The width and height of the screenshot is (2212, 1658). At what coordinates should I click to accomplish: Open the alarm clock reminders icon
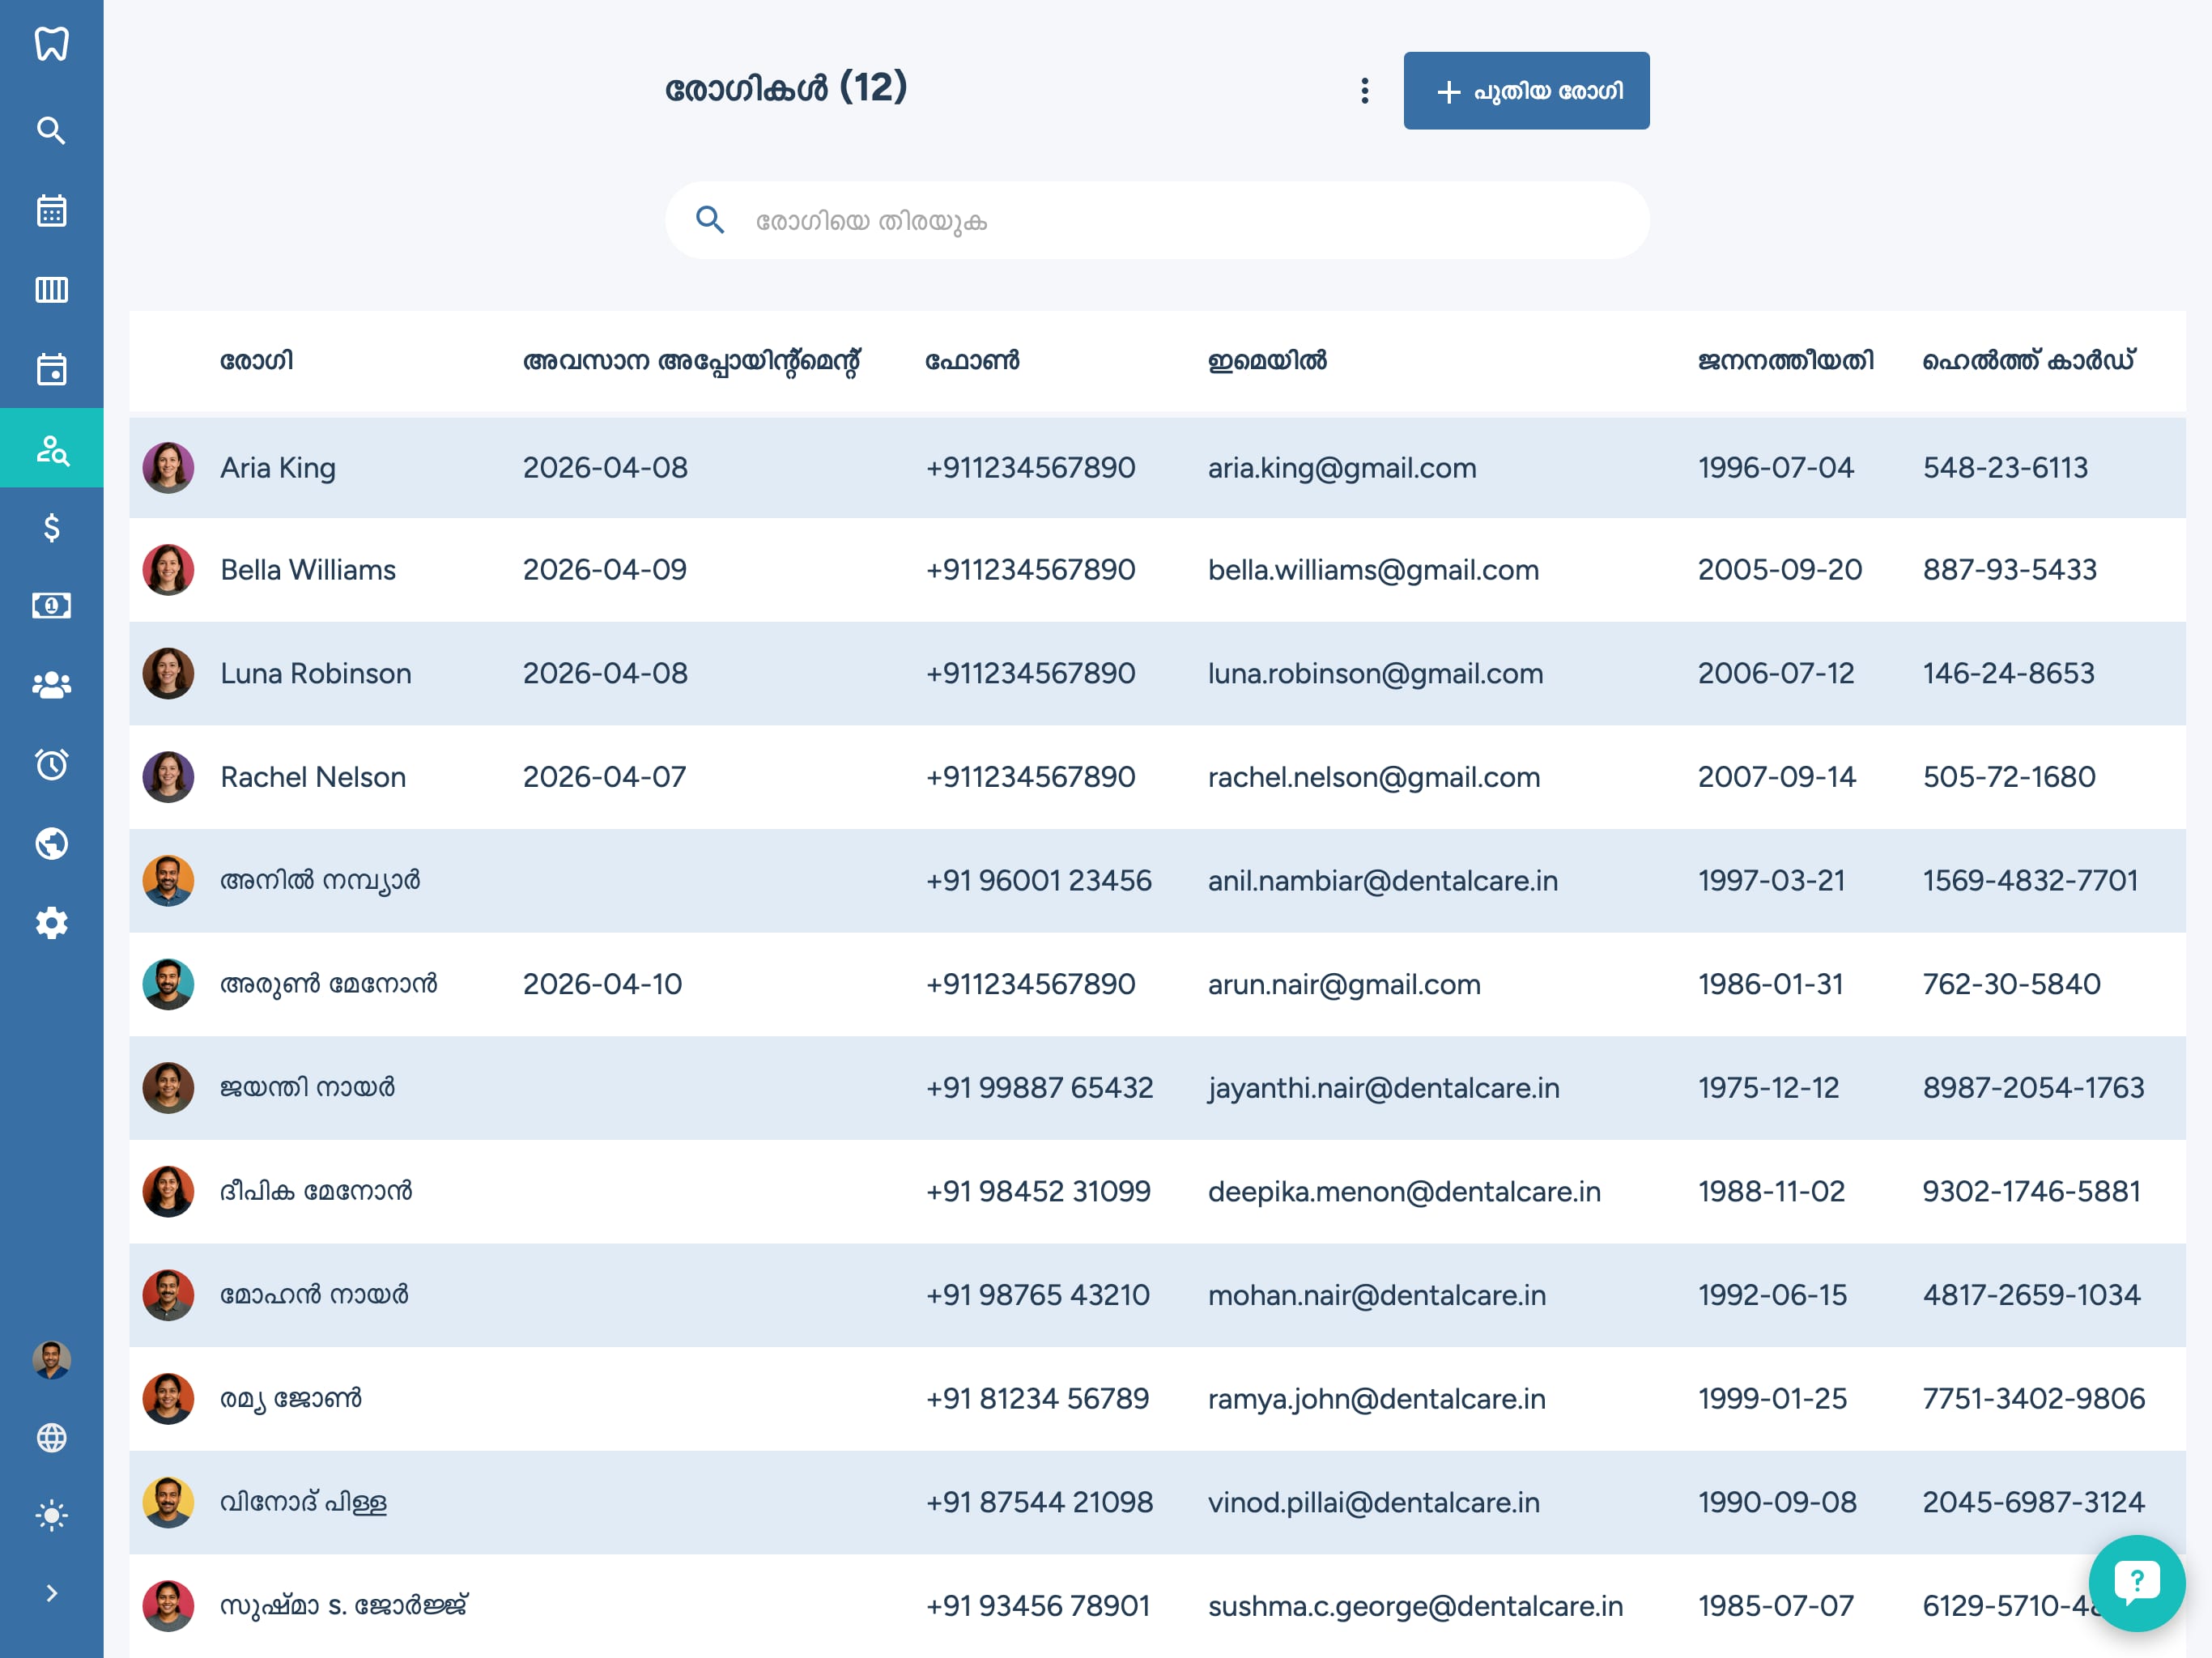pos(51,764)
